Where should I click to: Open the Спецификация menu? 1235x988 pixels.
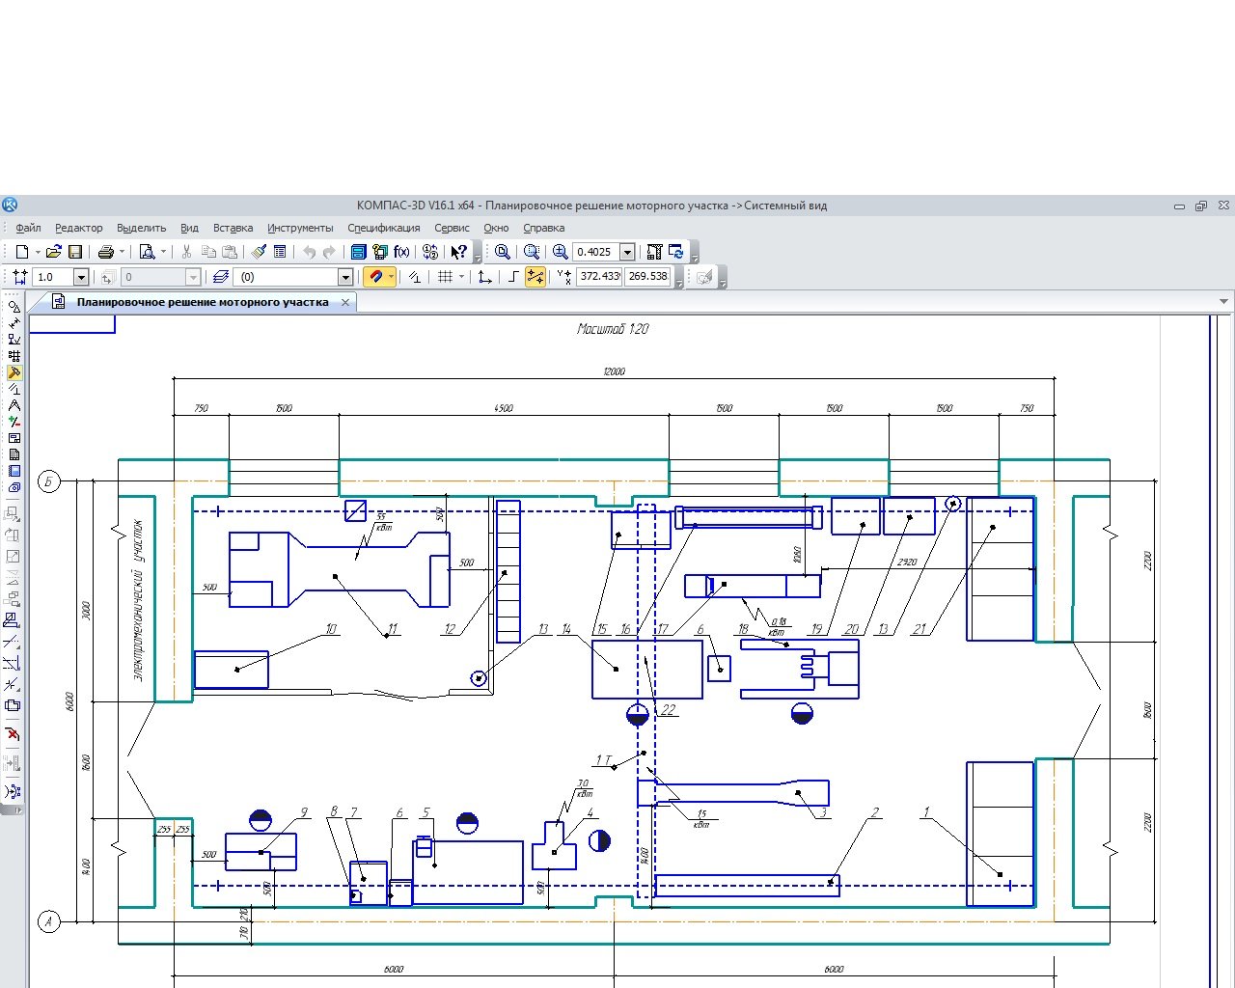[x=383, y=228]
